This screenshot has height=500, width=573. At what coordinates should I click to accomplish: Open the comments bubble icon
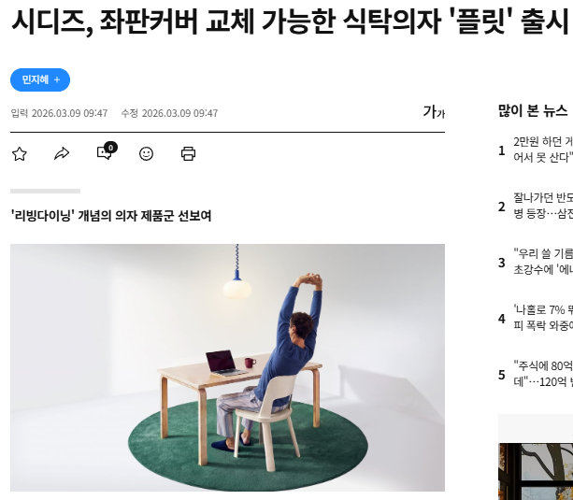coord(105,152)
